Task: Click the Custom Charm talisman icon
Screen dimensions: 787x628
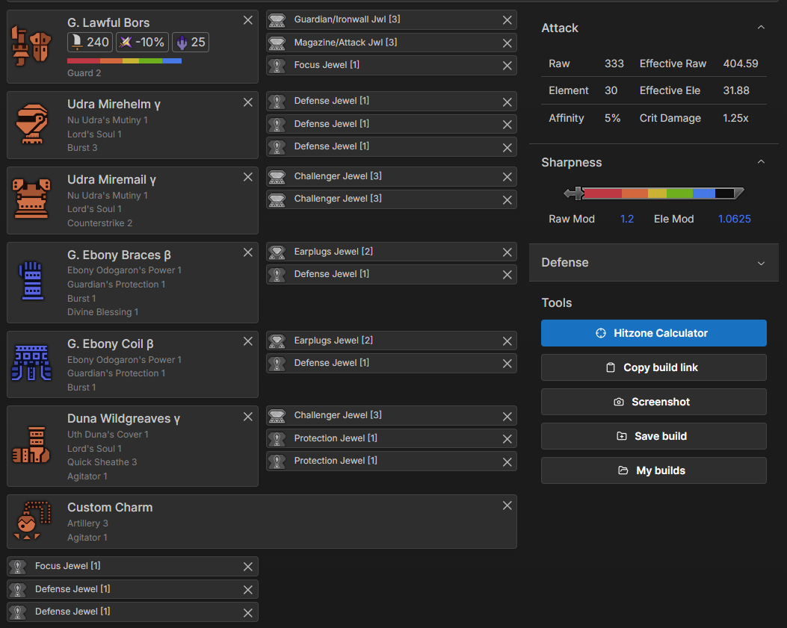Action: (31, 520)
